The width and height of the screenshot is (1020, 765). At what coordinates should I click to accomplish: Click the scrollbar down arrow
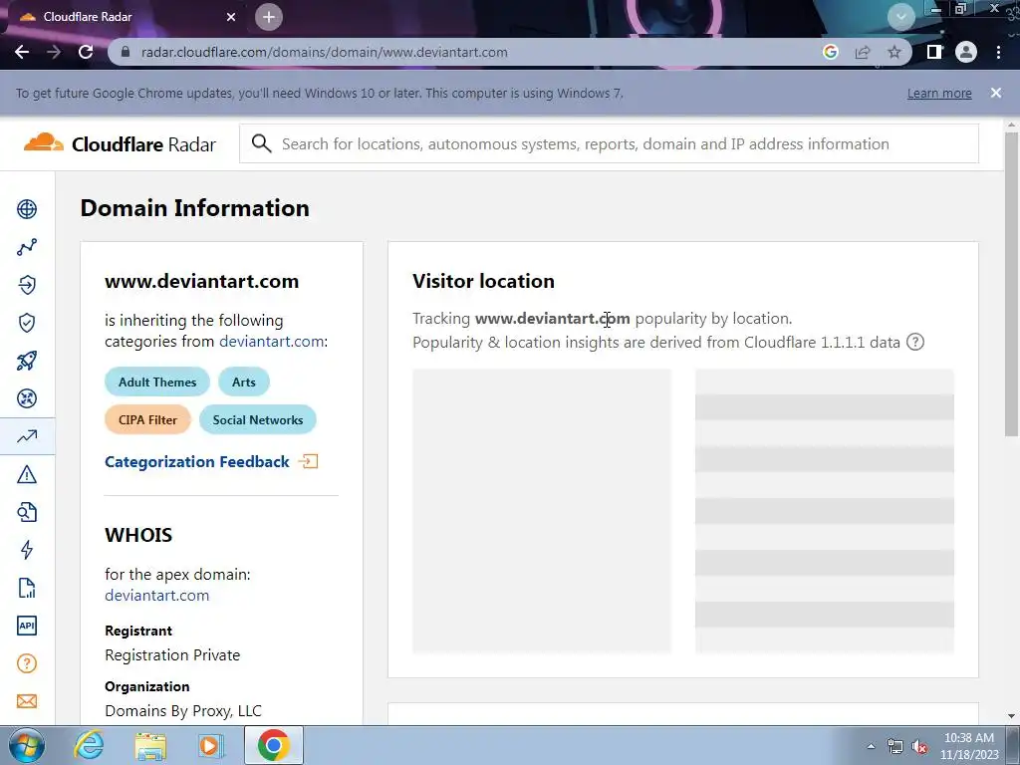click(x=1011, y=716)
